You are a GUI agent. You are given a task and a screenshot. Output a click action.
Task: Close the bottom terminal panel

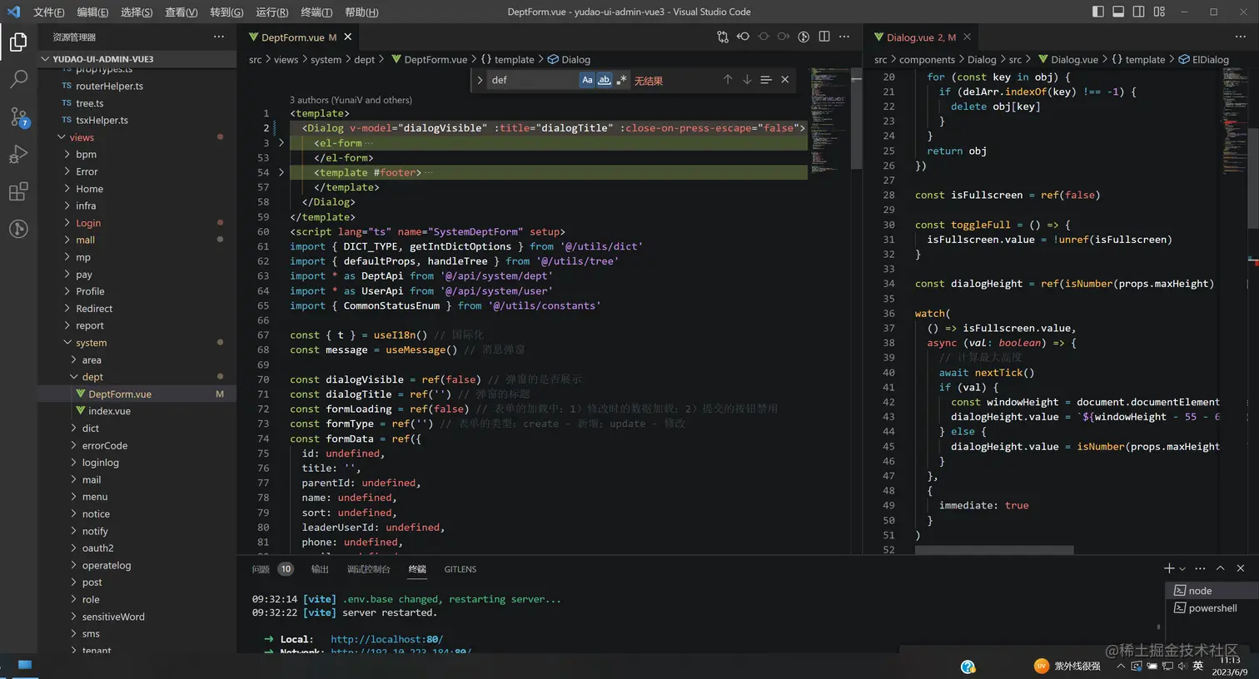point(1241,568)
